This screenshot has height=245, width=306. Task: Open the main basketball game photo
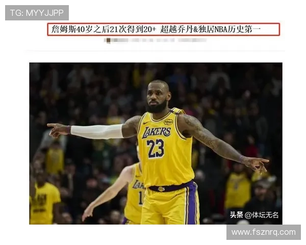point(156,143)
